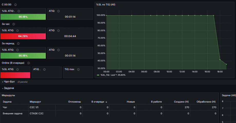Sort routes by "Создано (Н)" column header
Viewport: 236px width, 123px height.
click(181, 102)
